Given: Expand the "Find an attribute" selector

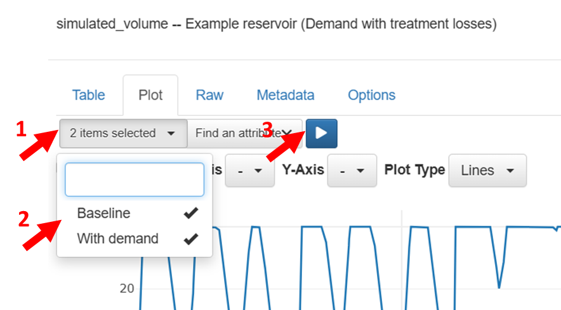Looking at the screenshot, I should click(x=245, y=133).
